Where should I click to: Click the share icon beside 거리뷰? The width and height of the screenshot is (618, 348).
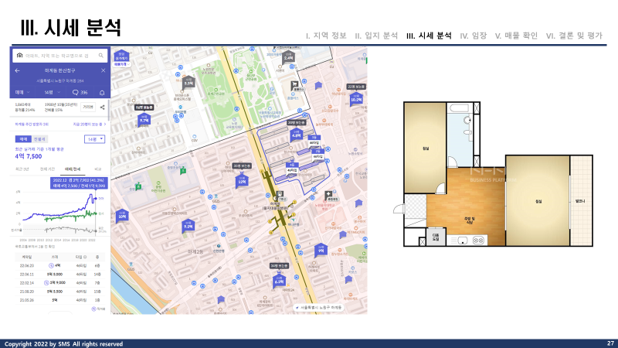coord(103,107)
